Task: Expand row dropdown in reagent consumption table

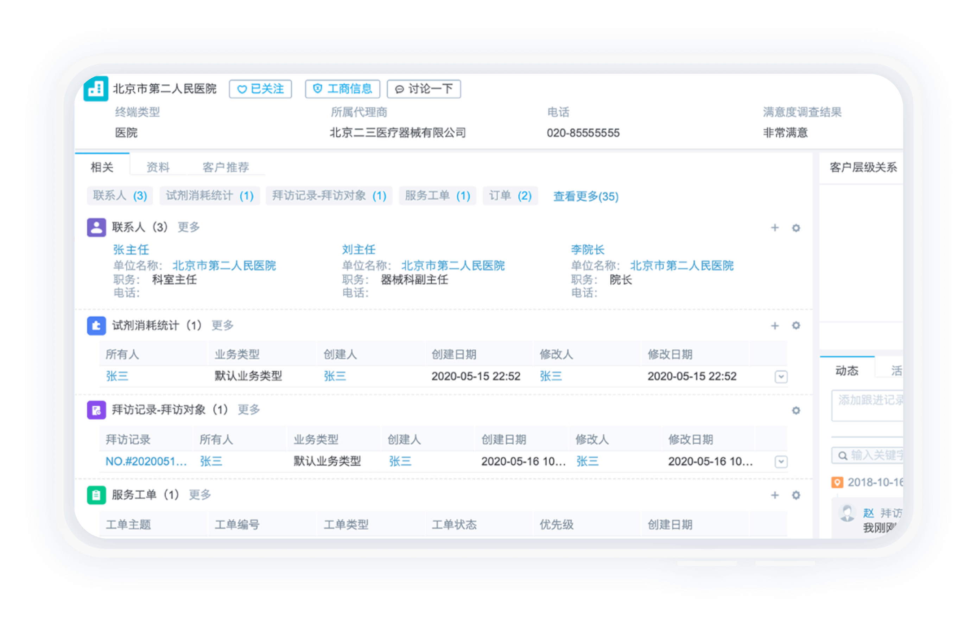Action: pos(781,377)
